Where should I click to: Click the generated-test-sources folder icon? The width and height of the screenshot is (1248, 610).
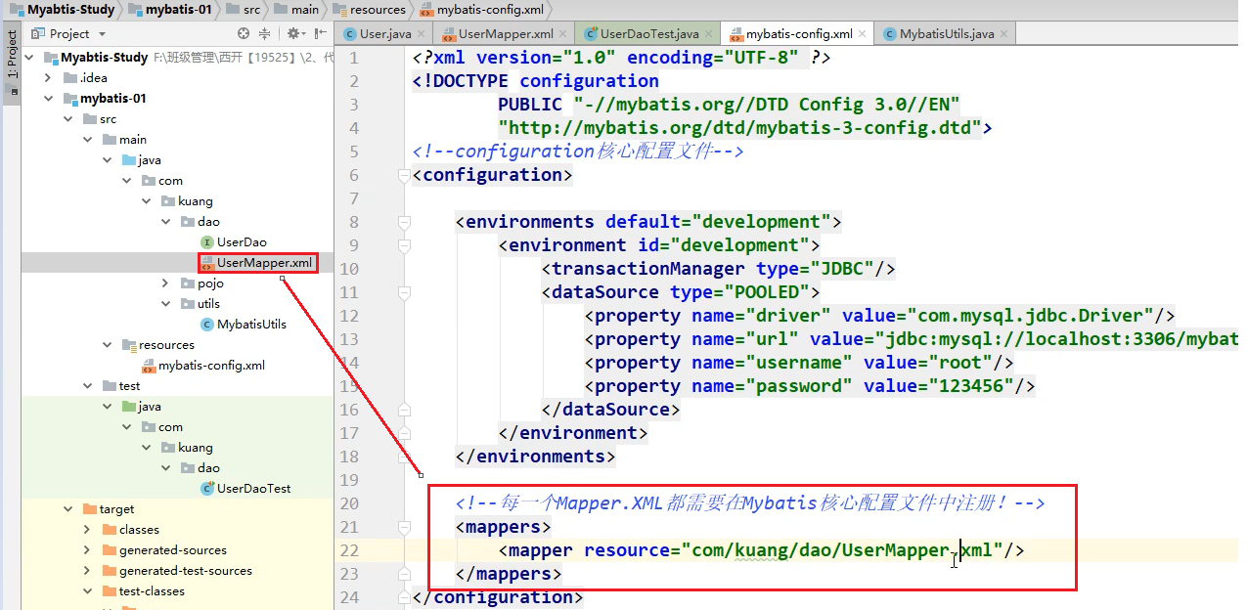click(x=109, y=571)
